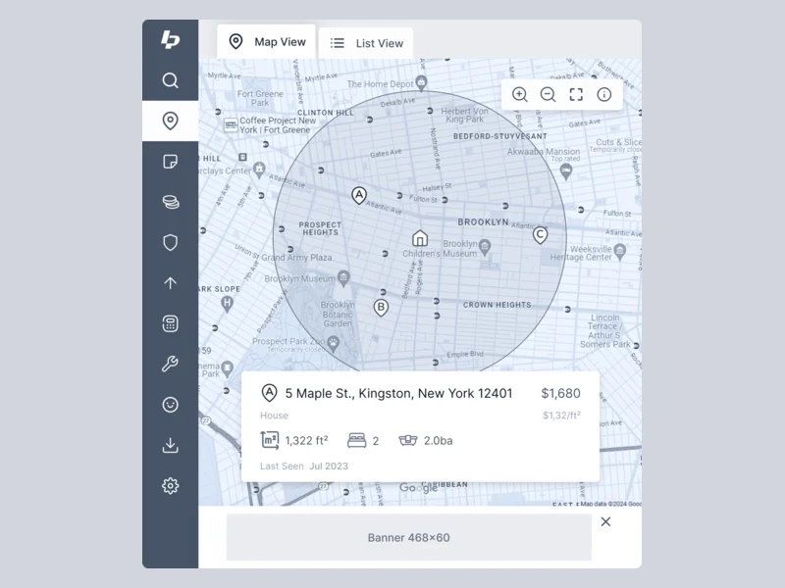The height and width of the screenshot is (588, 785).
Task: Click the address 5 Maple St., Kingston
Action: tap(398, 394)
